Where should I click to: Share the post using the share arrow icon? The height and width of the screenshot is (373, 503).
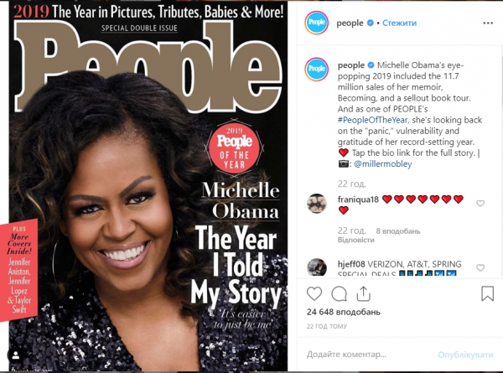364,293
